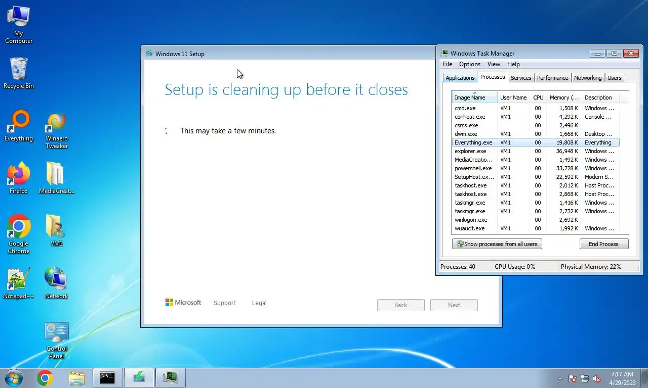Screen dimensions: 648x388
Task: Select the Google Chrome desktop shortcut
Action: coord(19,234)
